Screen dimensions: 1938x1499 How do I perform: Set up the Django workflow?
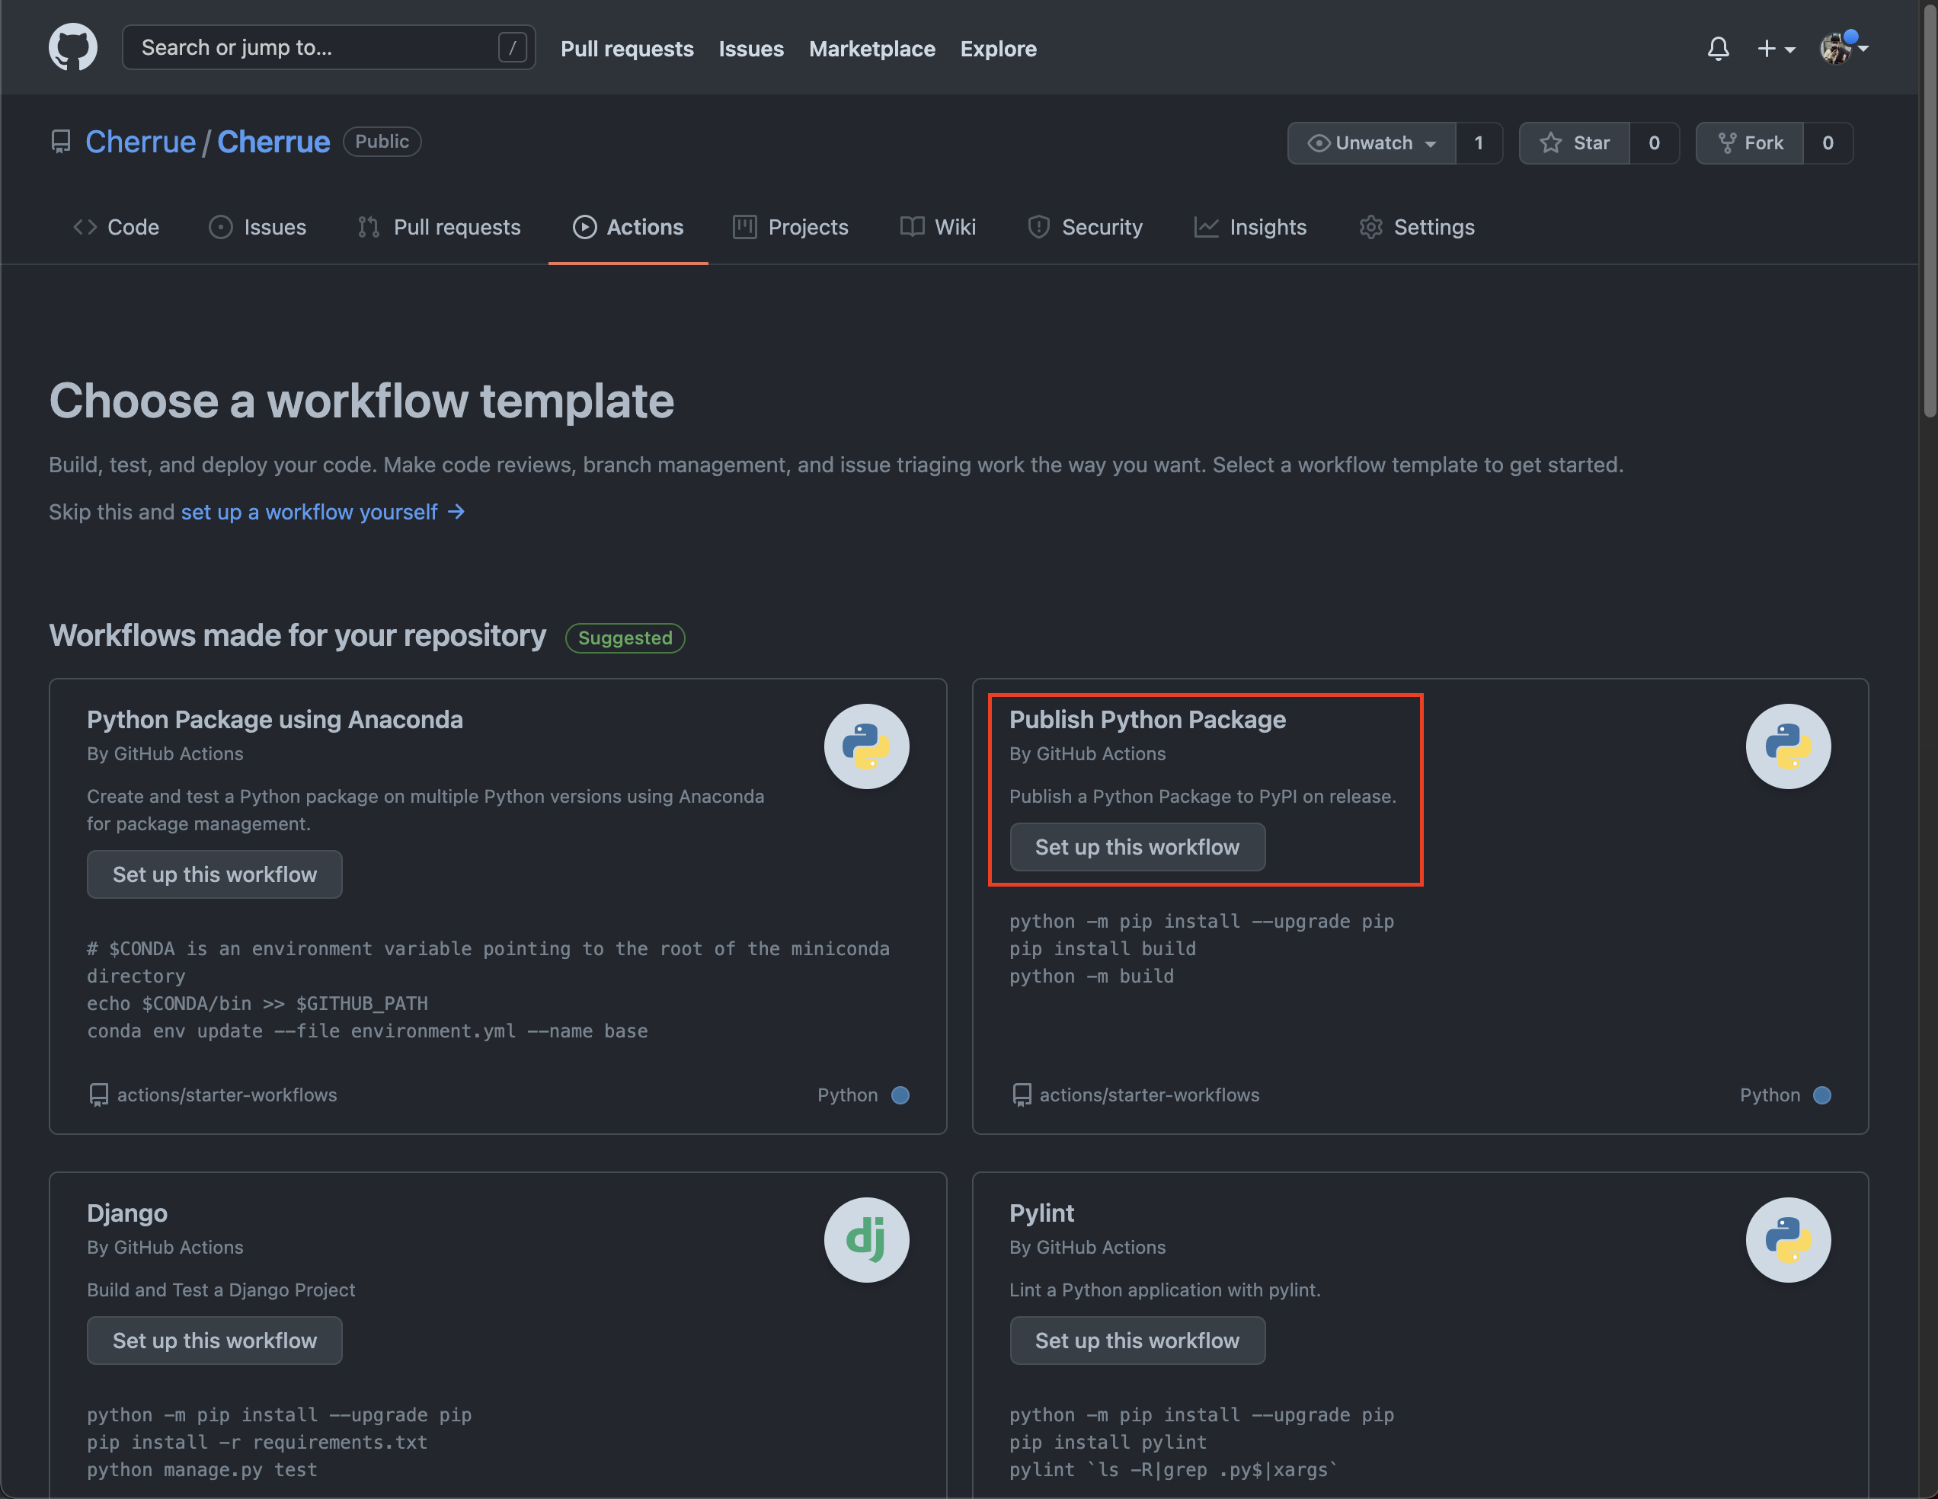(215, 1341)
